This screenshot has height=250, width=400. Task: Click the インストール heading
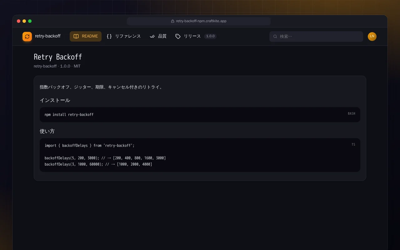[x=55, y=100]
